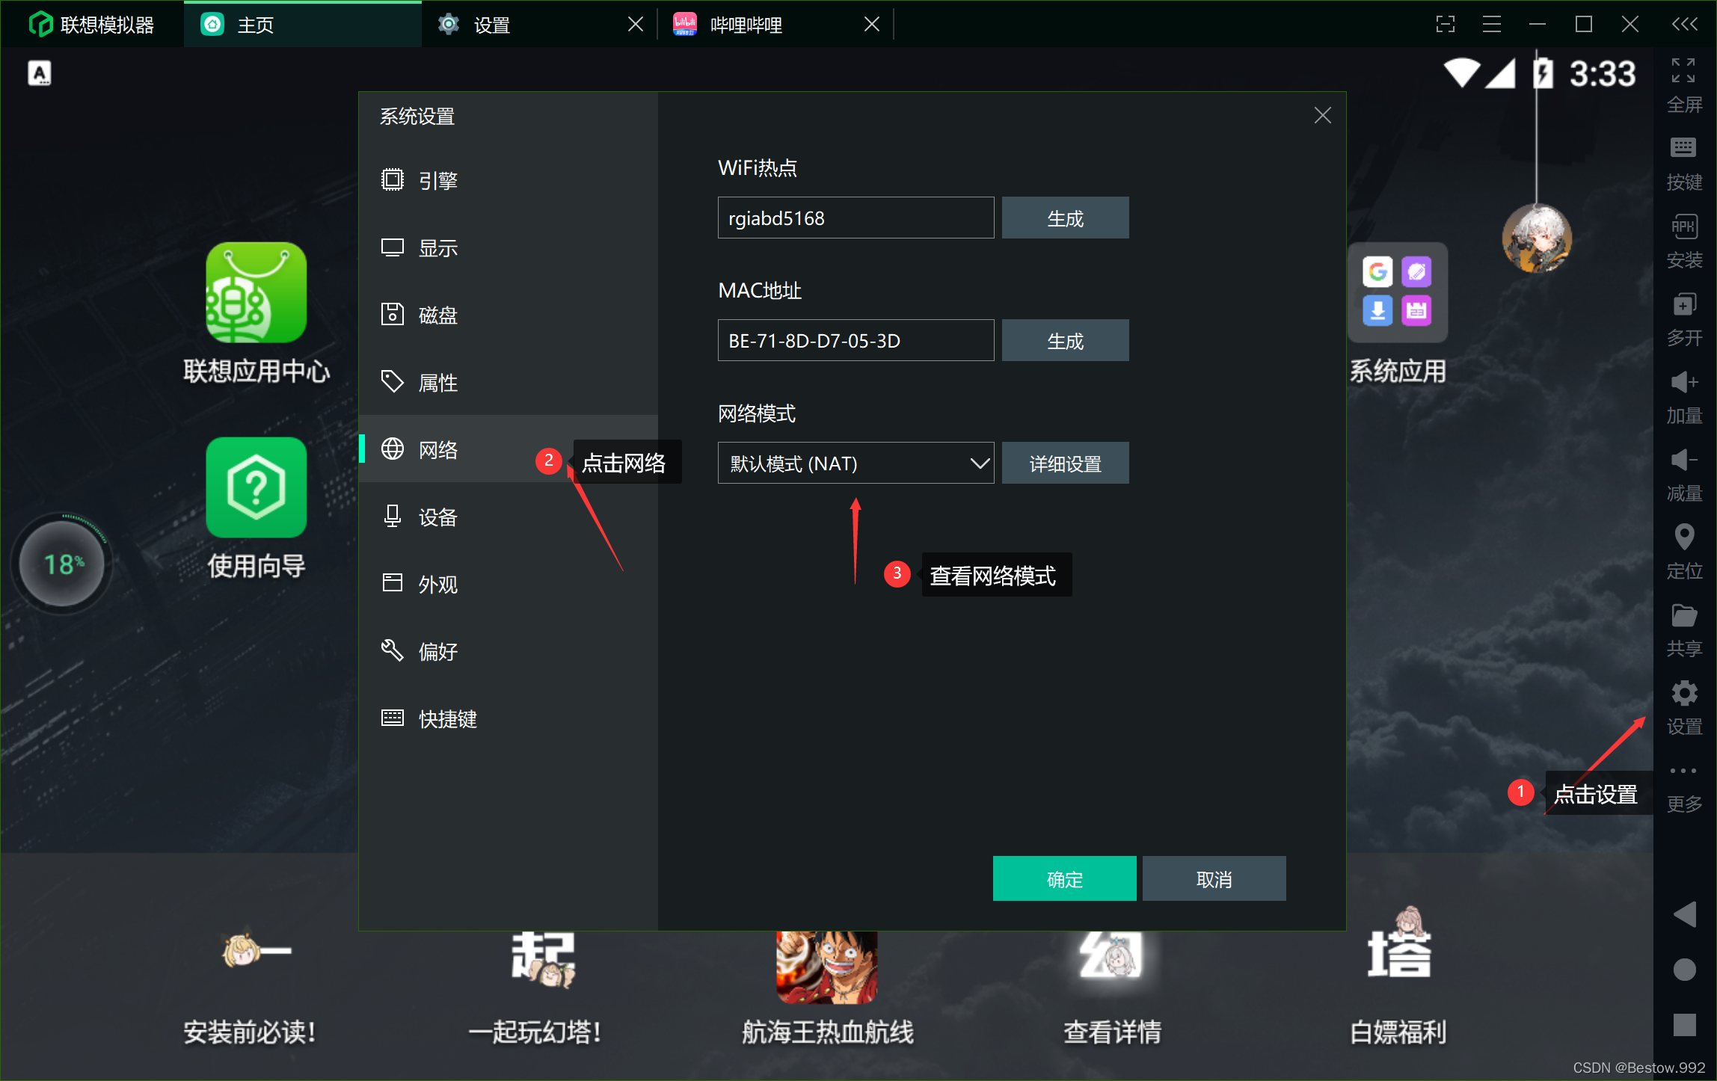Launch the 使用向导 guide app icon
This screenshot has height=1081, width=1717.
(257, 487)
